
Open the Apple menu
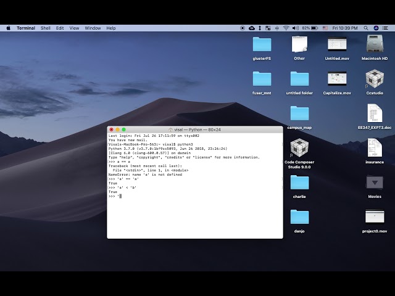point(9,28)
